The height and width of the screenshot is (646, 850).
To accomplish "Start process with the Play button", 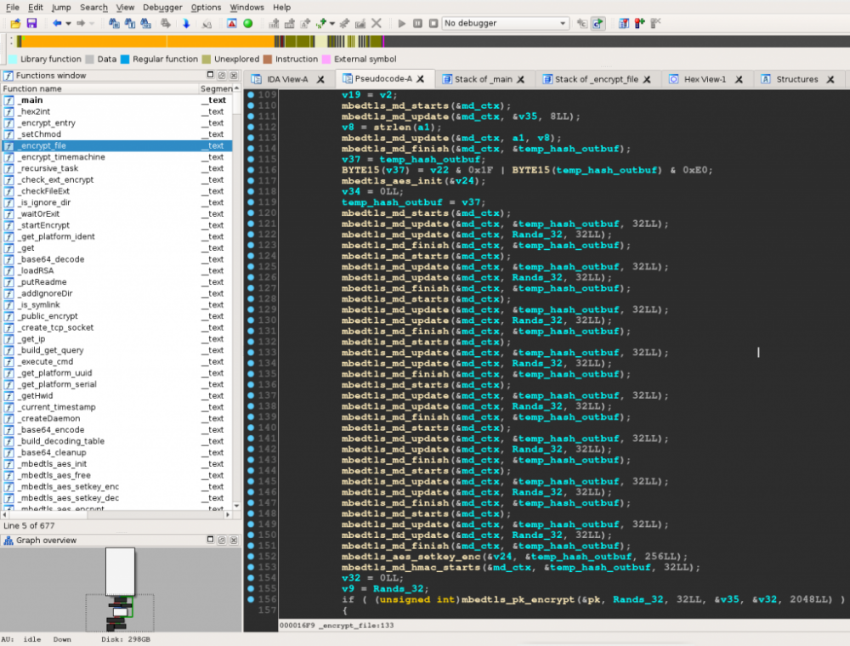I will (x=402, y=23).
